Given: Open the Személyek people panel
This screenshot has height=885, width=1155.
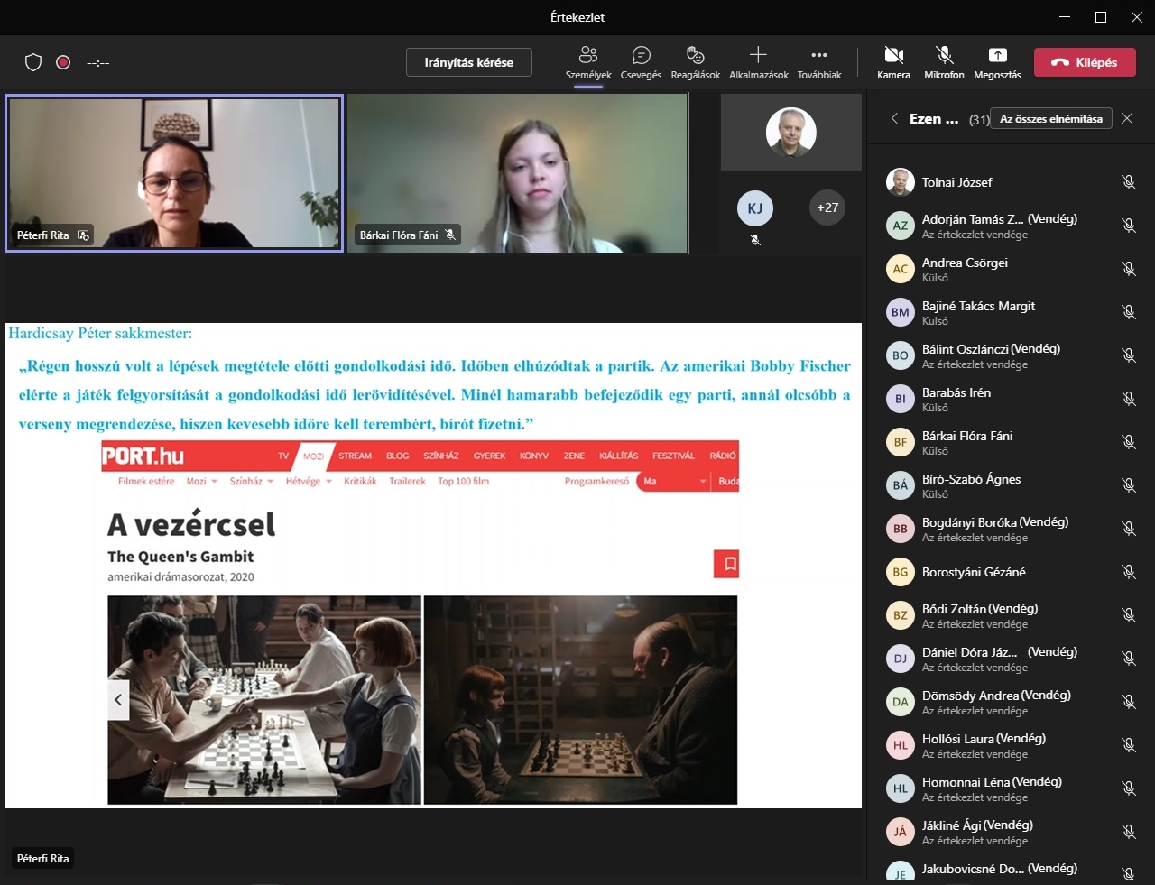Looking at the screenshot, I should point(588,62).
